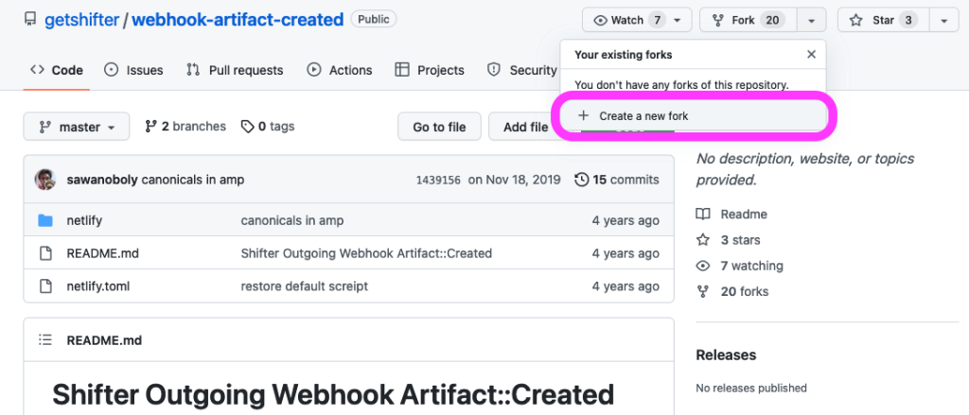
Task: Open the Pull requests tab
Action: tap(235, 70)
